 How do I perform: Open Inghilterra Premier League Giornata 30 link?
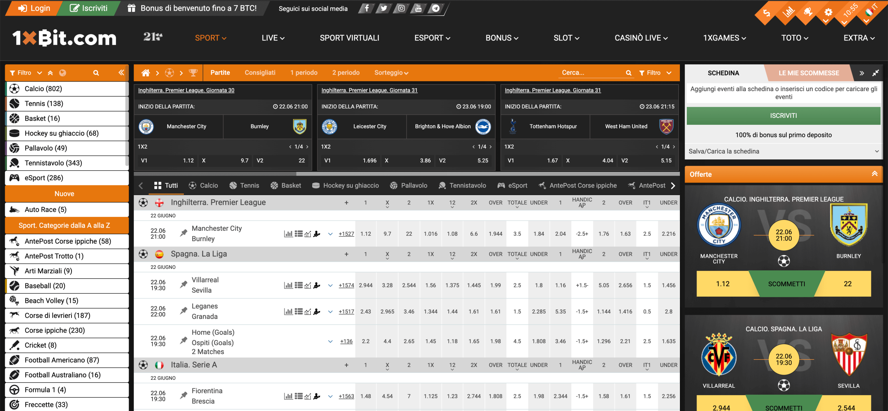tap(186, 90)
